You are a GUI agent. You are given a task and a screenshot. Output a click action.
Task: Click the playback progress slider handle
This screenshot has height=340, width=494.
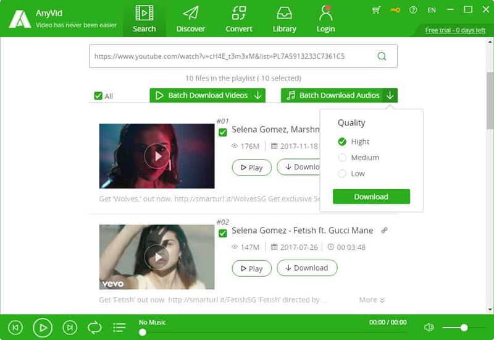point(143,332)
